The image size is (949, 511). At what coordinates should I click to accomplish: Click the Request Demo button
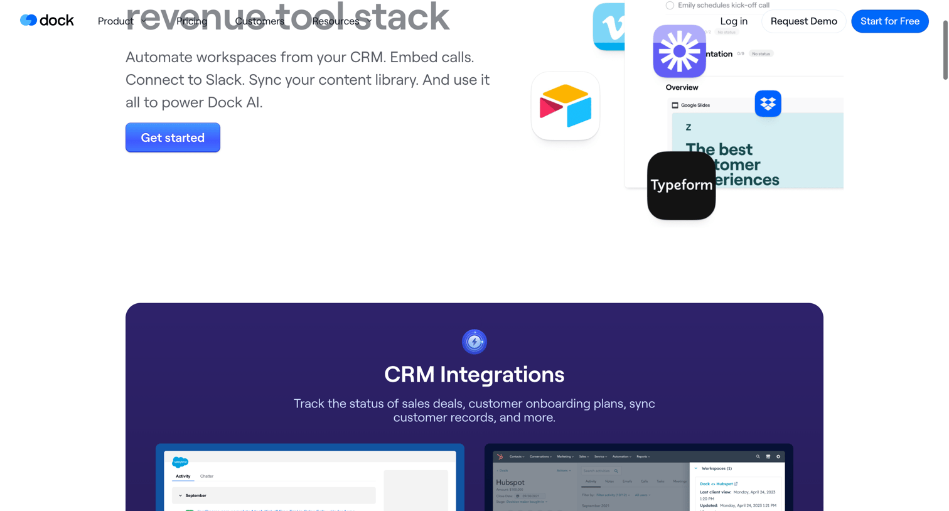click(803, 21)
